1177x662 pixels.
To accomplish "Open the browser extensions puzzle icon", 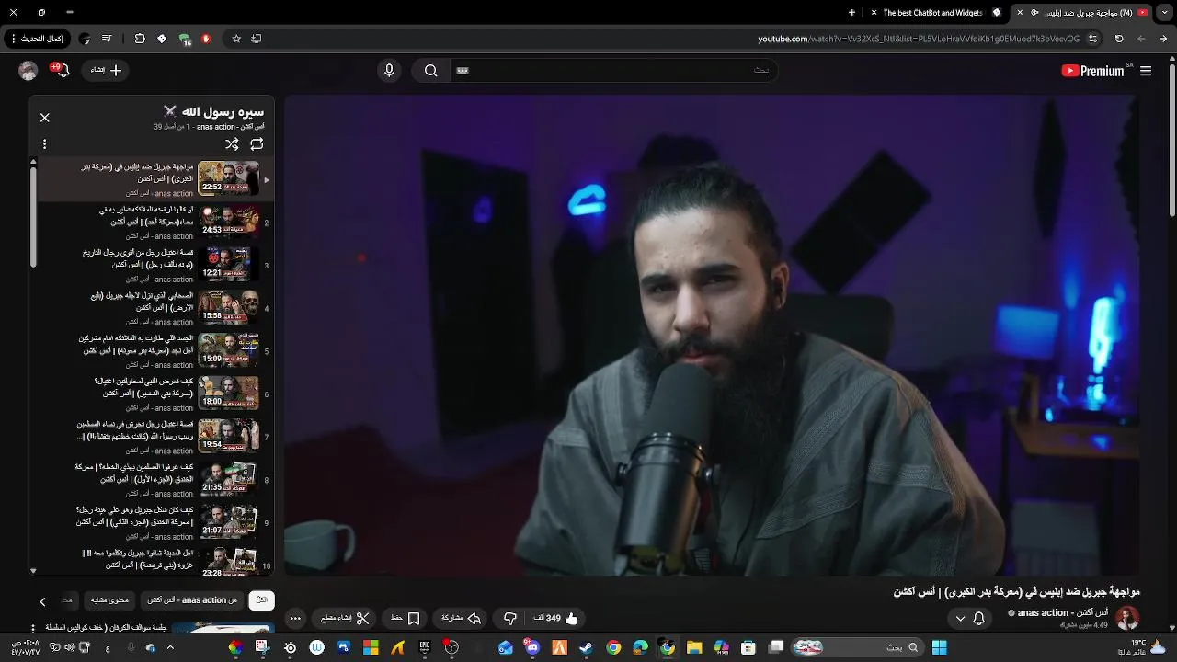I will tap(140, 39).
